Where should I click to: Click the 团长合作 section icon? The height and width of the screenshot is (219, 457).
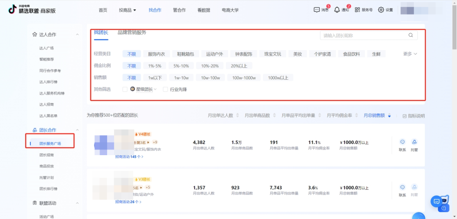[x=35, y=130]
